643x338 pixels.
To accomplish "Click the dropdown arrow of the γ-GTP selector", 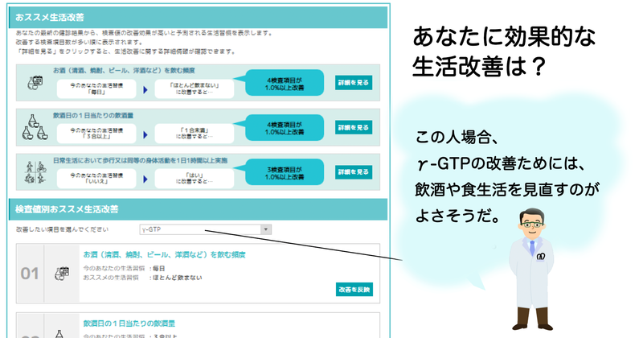I will click(266, 230).
